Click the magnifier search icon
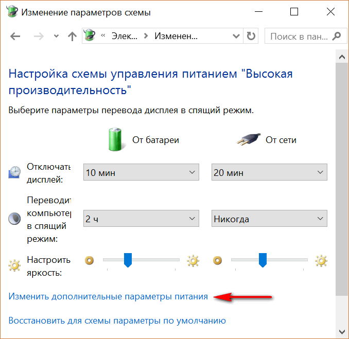 (337, 36)
